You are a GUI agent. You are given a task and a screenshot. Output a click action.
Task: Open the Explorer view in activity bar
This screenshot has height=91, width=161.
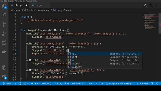pyautogui.click(x=4, y=6)
